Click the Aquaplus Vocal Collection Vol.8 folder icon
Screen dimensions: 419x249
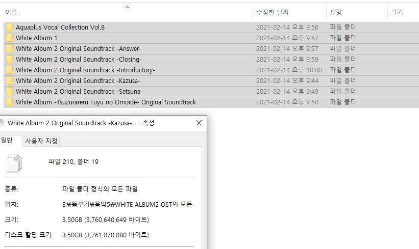click(x=10, y=27)
